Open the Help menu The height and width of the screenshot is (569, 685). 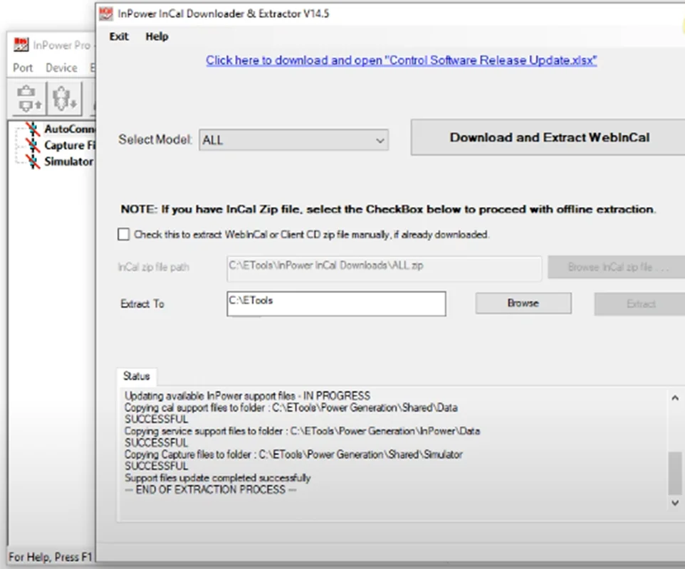(157, 37)
